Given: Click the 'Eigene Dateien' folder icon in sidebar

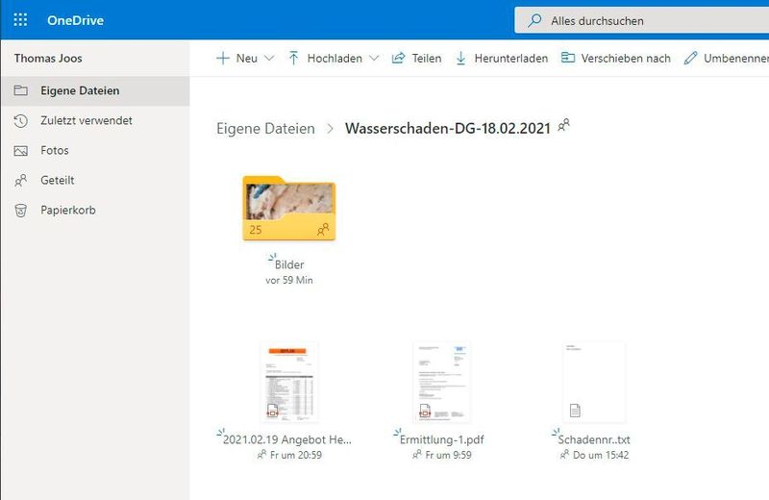Looking at the screenshot, I should coord(20,90).
